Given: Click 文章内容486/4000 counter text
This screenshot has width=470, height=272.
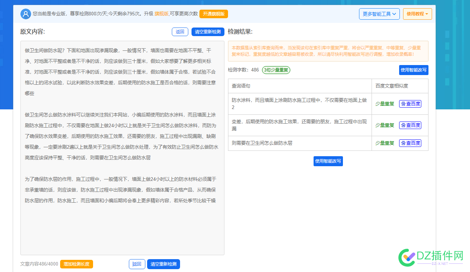Looking at the screenshot, I should point(39,264).
